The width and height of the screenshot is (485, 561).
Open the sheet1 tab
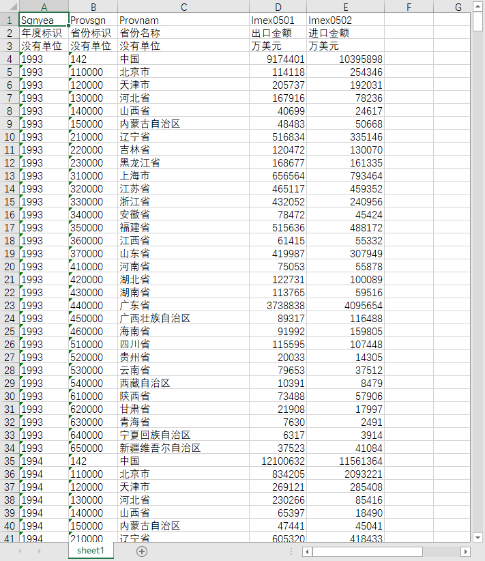pos(91,550)
